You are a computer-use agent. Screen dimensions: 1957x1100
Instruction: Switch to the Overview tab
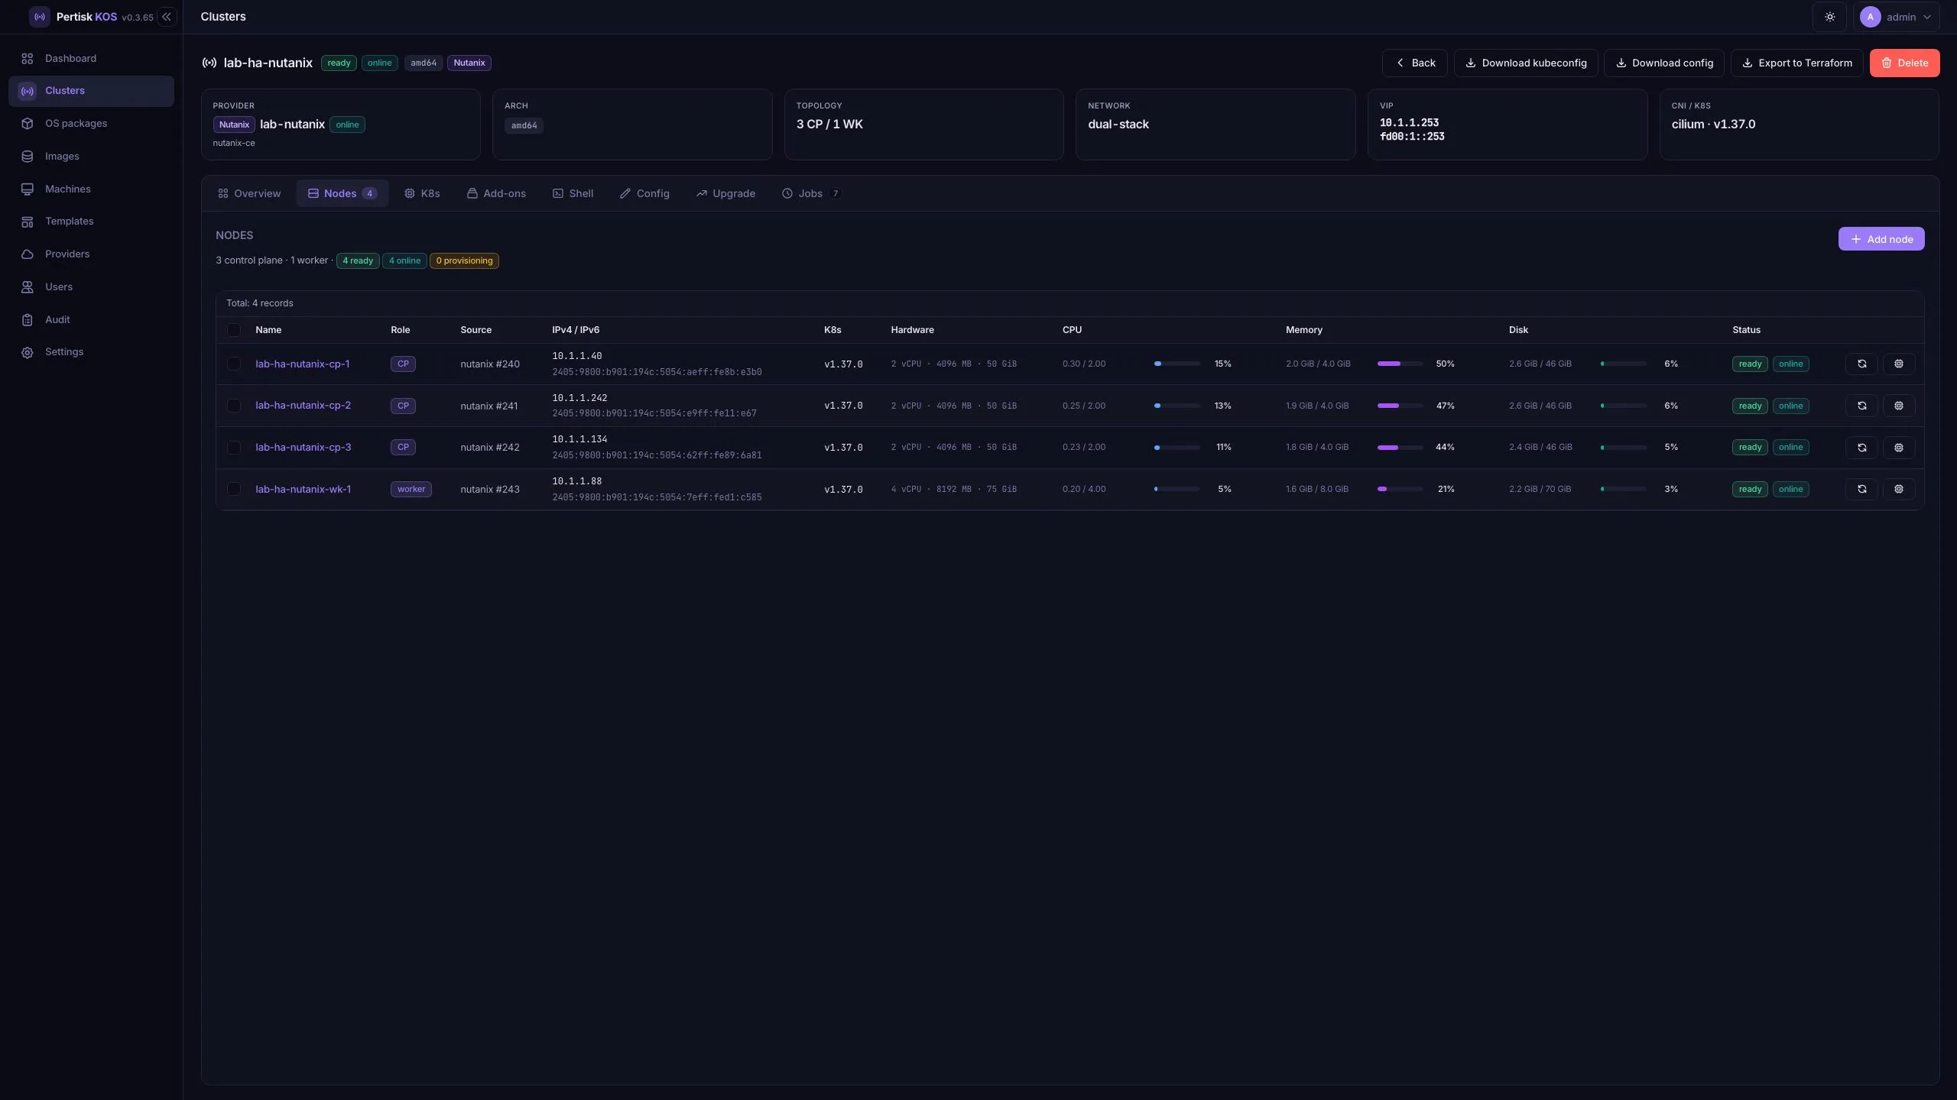(248, 193)
